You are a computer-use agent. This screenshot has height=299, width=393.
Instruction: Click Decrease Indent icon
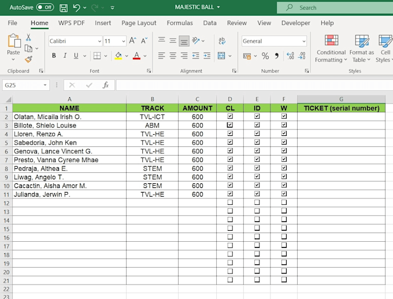(195, 56)
